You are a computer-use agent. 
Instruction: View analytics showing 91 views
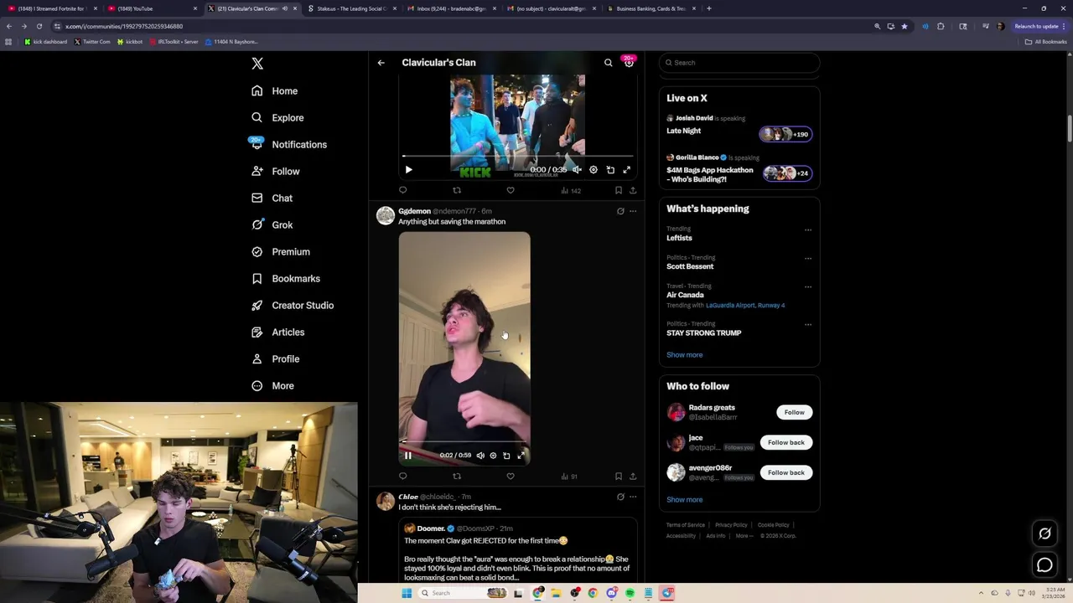(569, 477)
